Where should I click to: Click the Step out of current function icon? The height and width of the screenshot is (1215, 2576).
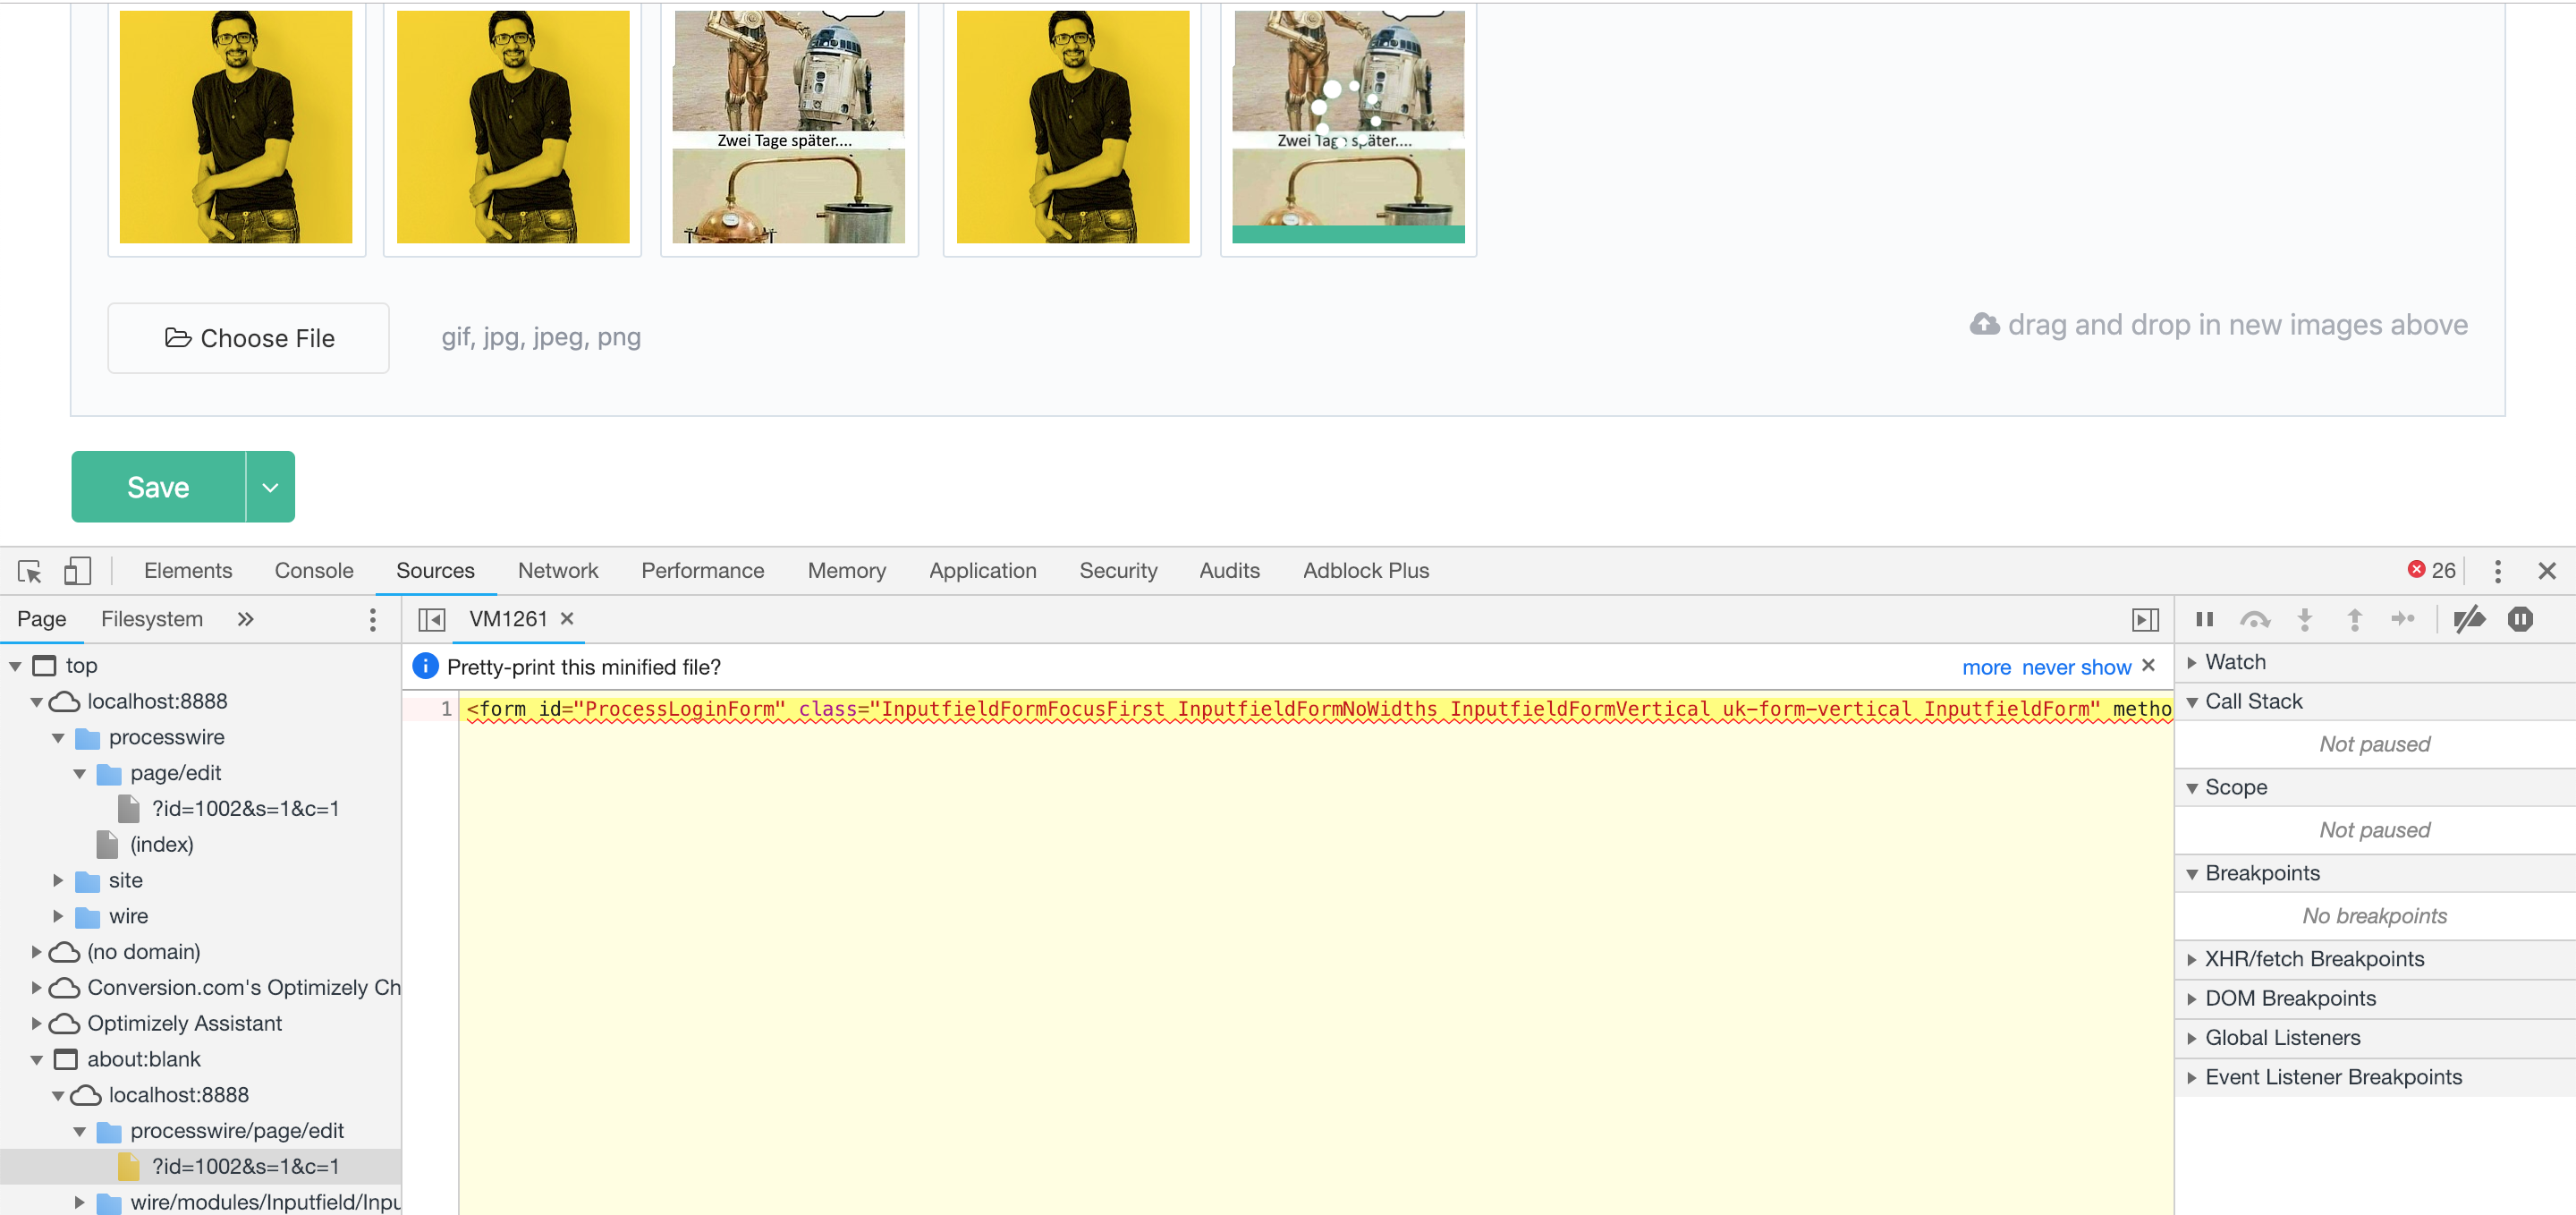(x=2355, y=619)
